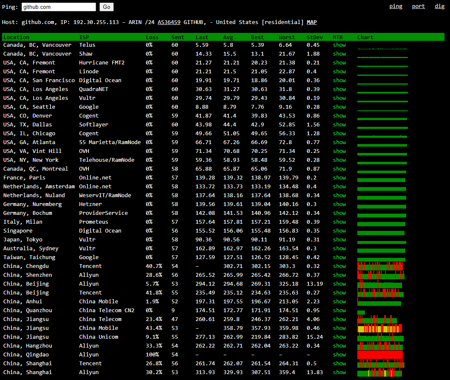Click the "China Telecom CN2" ISP cell
This screenshot has height=380, width=450.
(x=107, y=310)
